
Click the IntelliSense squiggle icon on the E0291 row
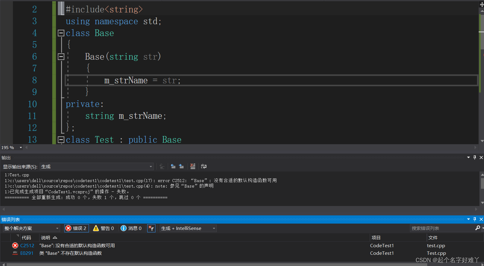[15, 253]
